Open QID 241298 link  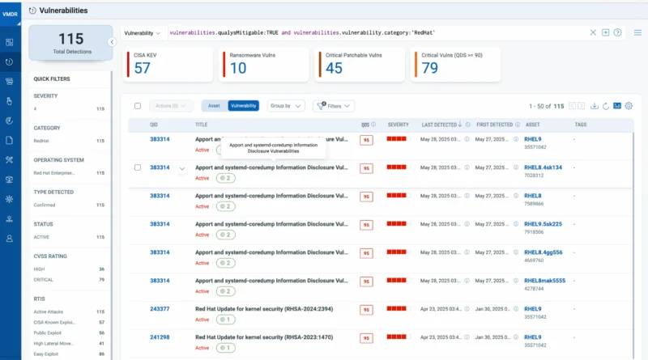coord(160,337)
